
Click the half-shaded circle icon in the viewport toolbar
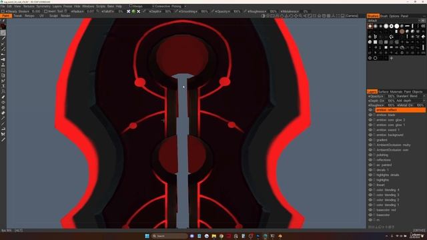click(x=263, y=16)
